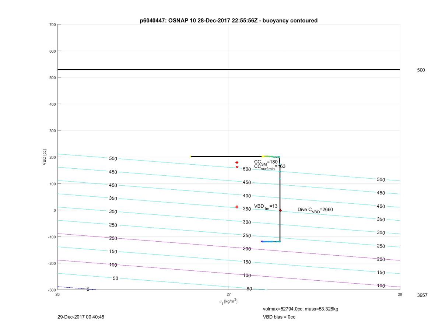
Task: Select the "CC_surf min=163" annotation
Action: coord(270,167)
